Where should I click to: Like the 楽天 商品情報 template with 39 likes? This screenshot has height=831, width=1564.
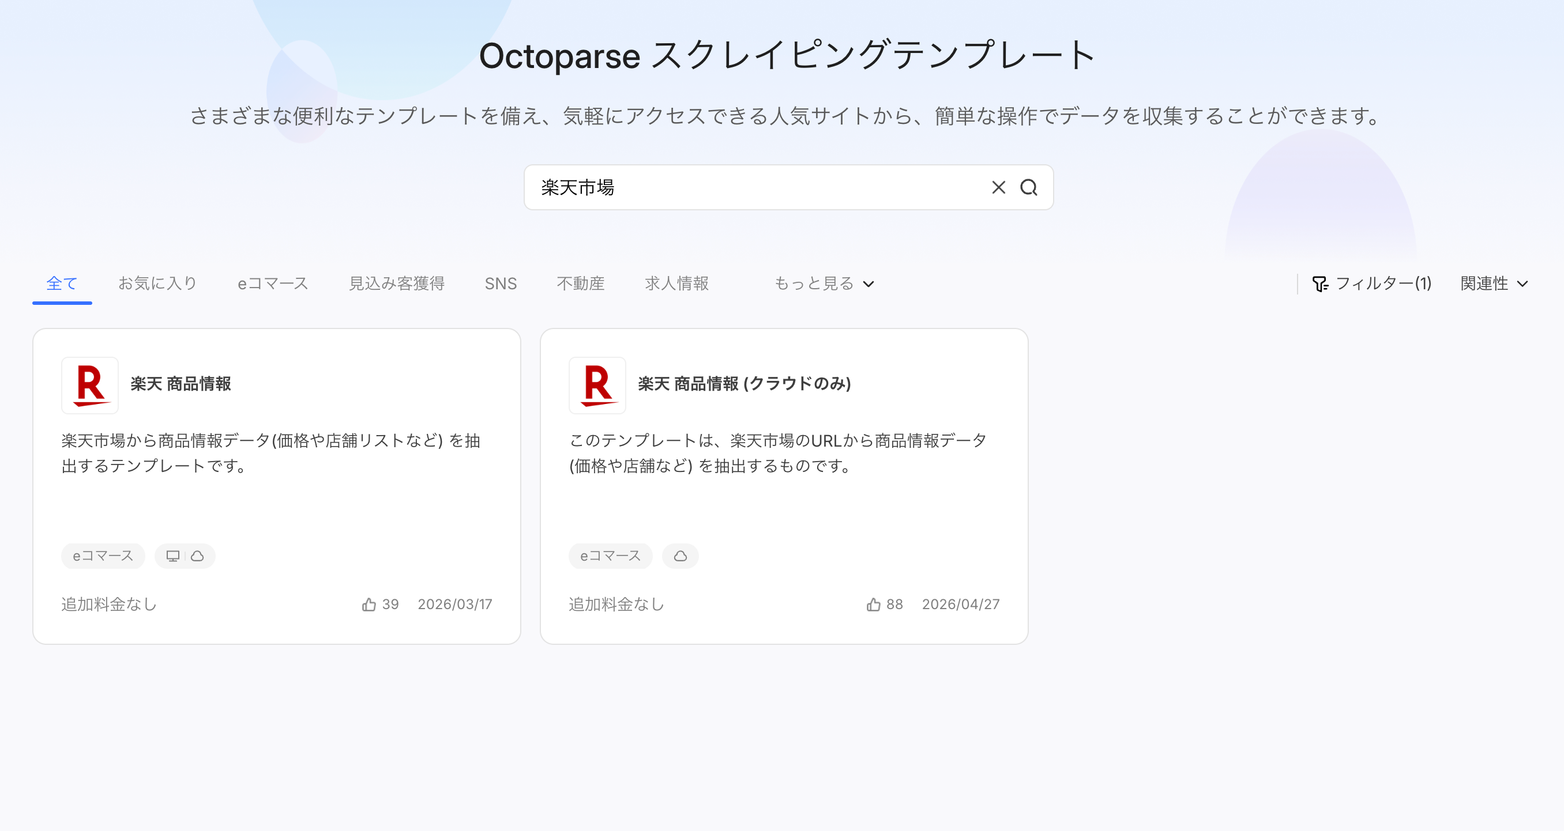click(369, 604)
